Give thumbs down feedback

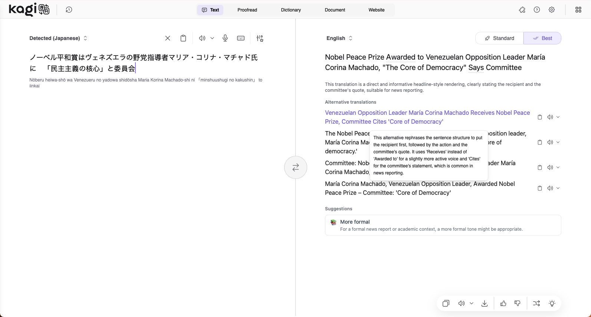518,303
